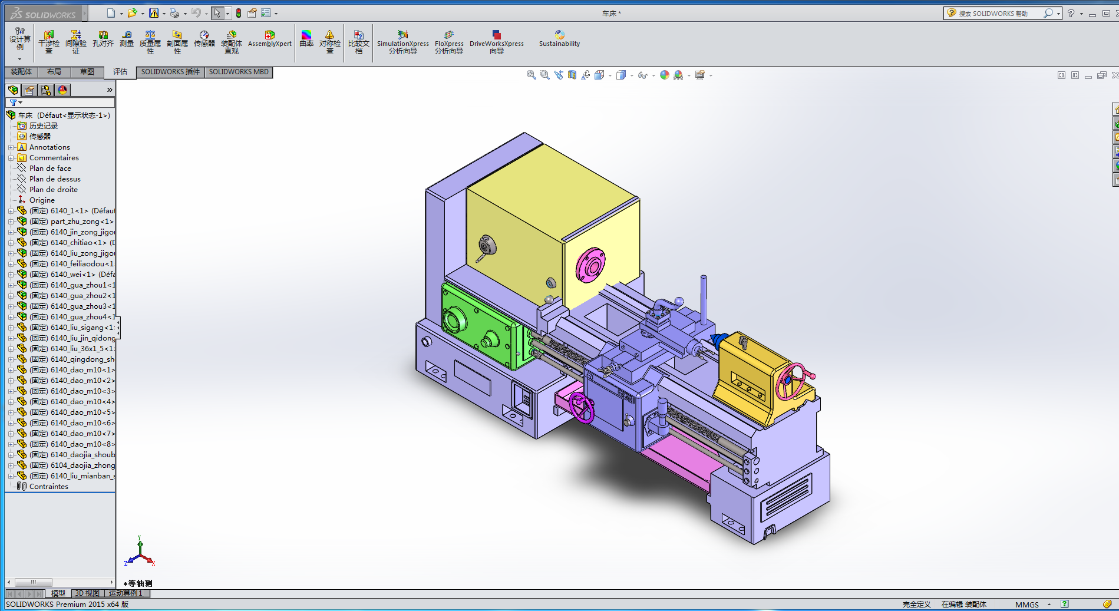Activate the Section View icon
This screenshot has height=611, width=1119.
pos(572,75)
